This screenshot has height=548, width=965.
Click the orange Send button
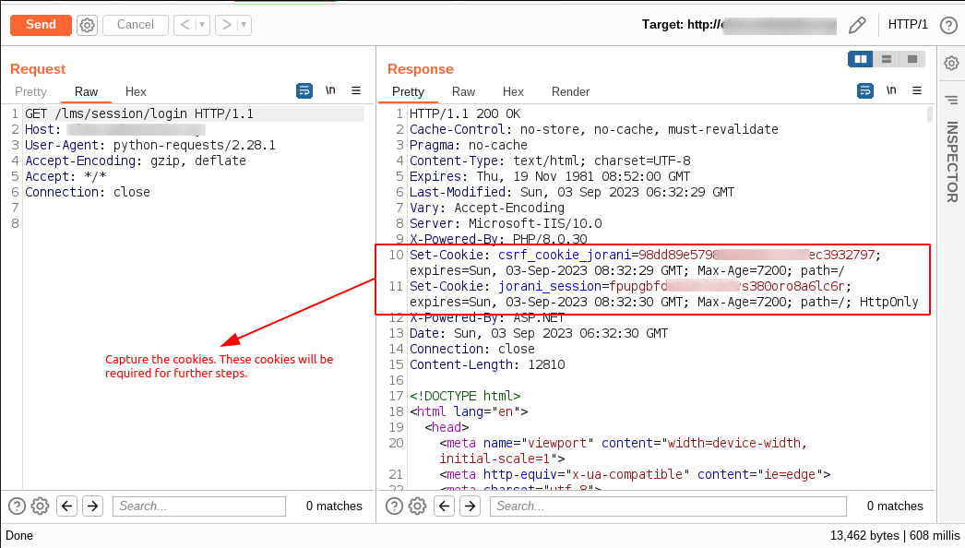(x=41, y=25)
